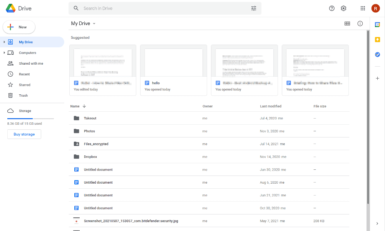385x231 pixels.
Task: Click the Files_encrypted shared folder icon
Action: [77, 144]
